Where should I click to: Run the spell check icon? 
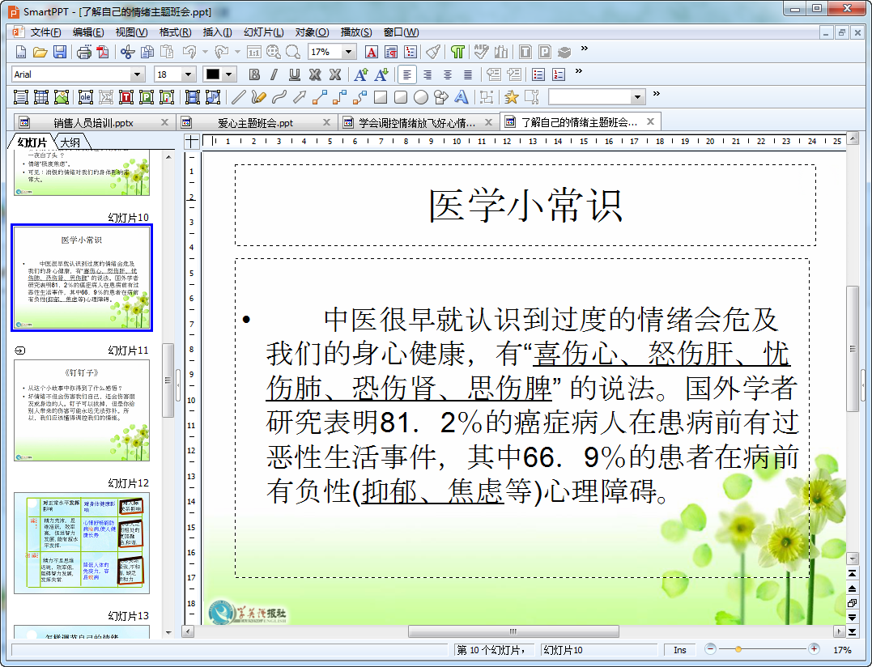click(481, 53)
